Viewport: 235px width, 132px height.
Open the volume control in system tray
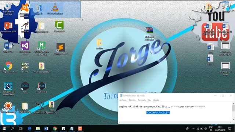(x=206, y=129)
